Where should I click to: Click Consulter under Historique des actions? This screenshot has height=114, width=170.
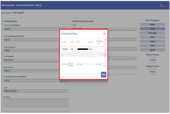(x=152, y=72)
